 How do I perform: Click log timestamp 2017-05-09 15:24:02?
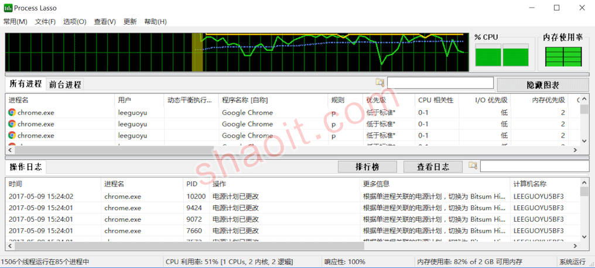pos(41,197)
